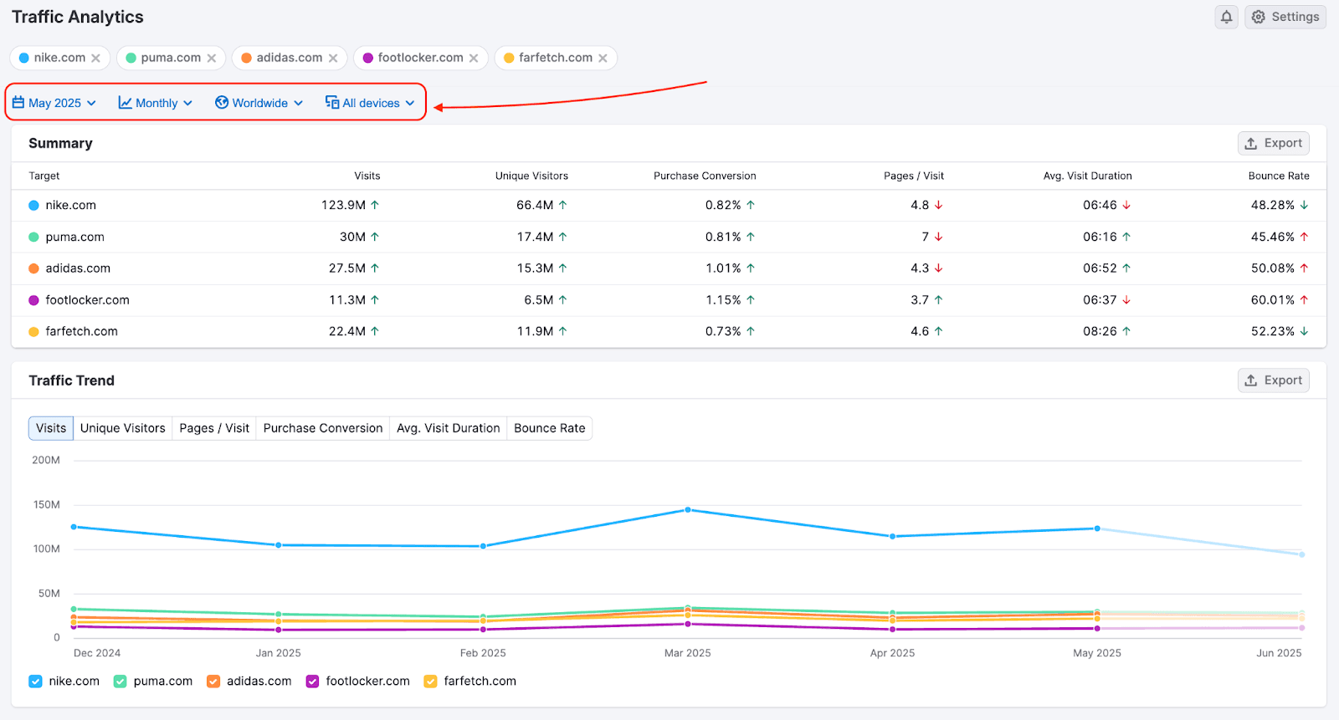The image size is (1339, 720).
Task: Click puma.com pages per visit value 7
Action: pyautogui.click(x=926, y=237)
